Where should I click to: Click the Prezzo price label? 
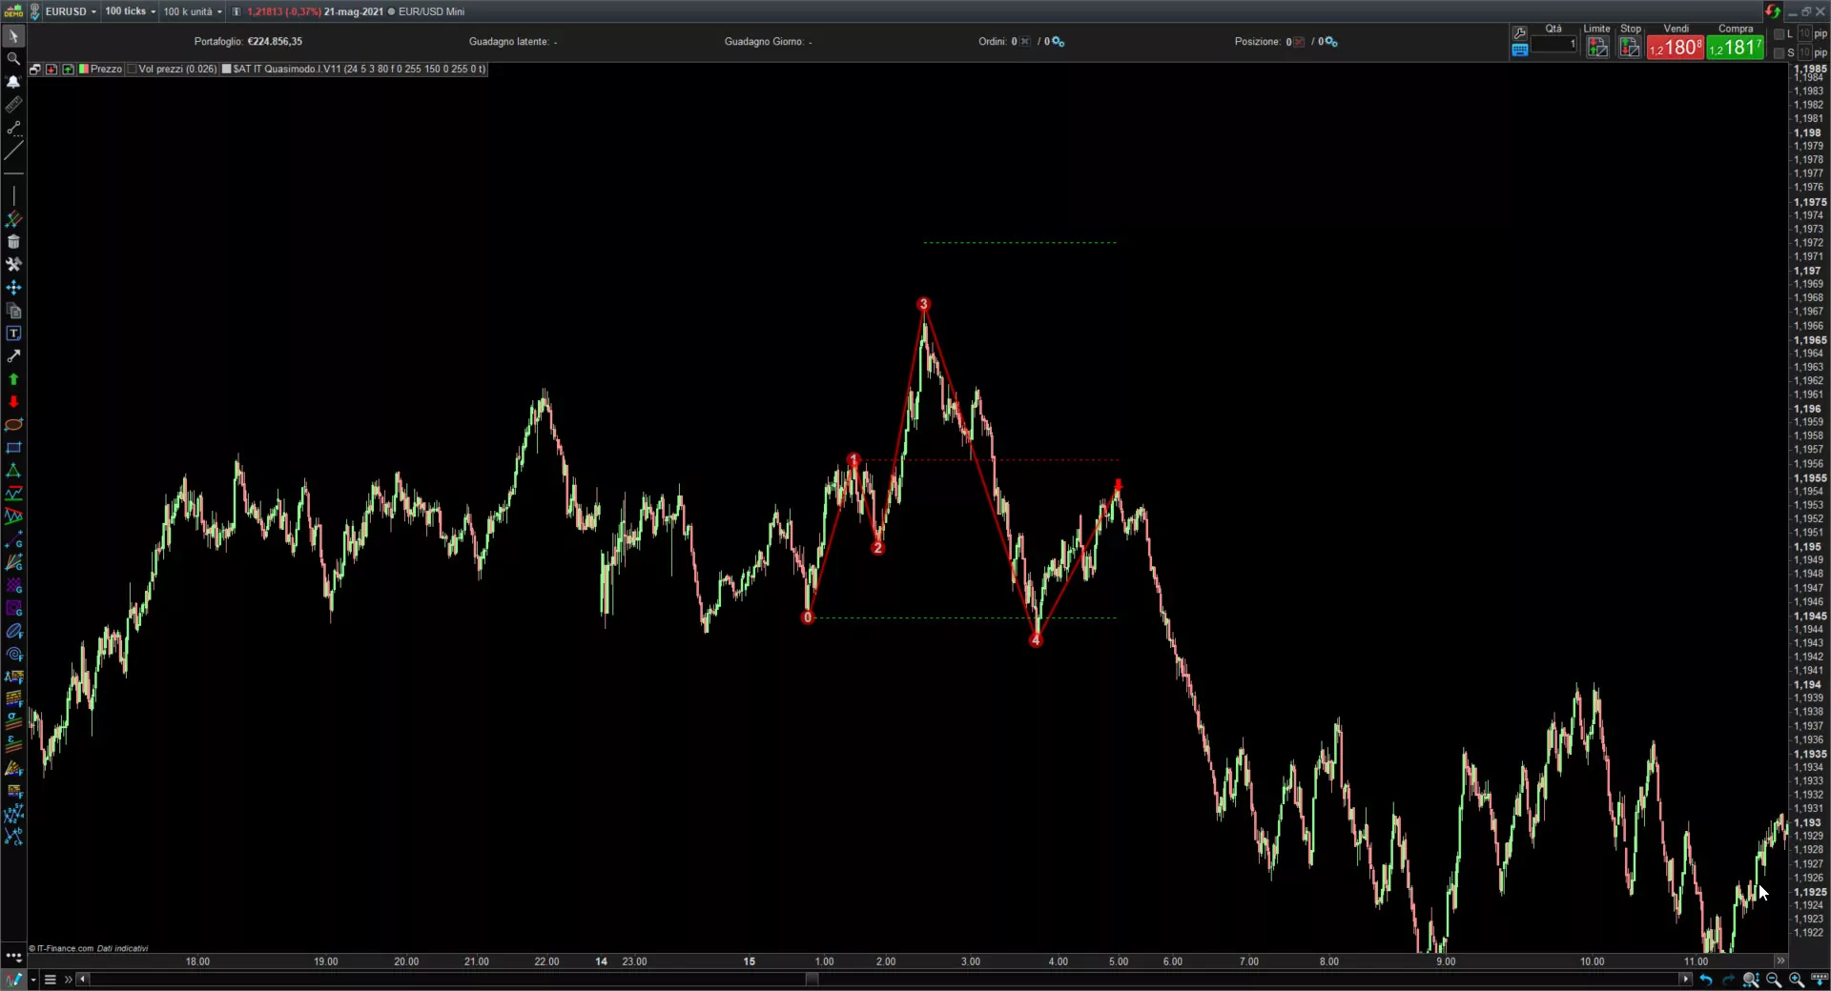pos(106,70)
